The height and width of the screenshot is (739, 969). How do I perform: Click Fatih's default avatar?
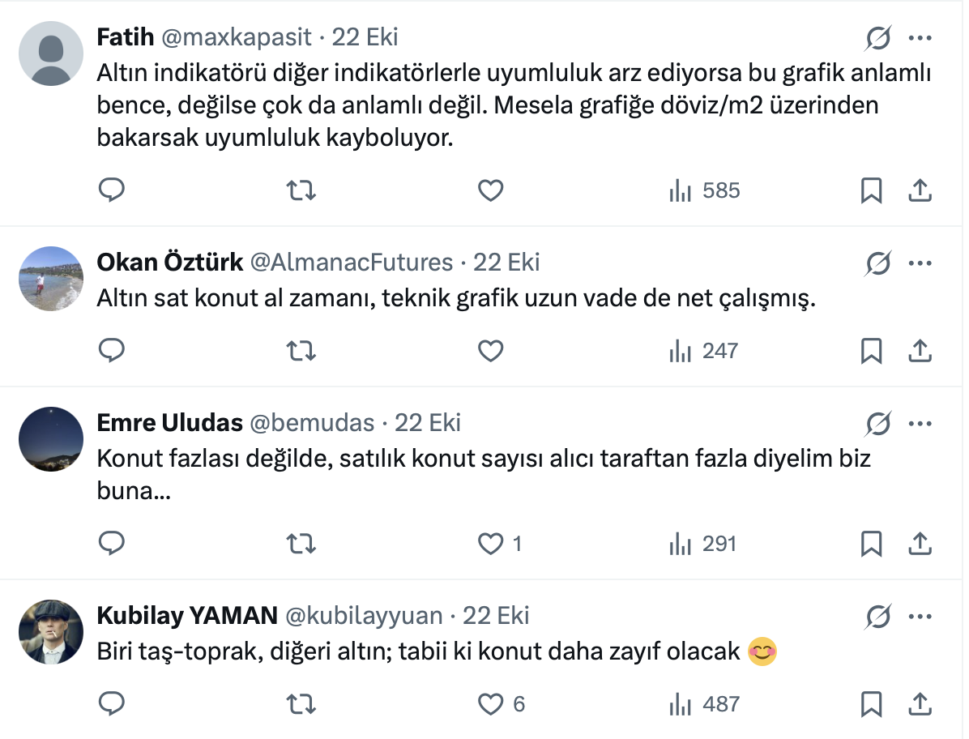tap(51, 53)
